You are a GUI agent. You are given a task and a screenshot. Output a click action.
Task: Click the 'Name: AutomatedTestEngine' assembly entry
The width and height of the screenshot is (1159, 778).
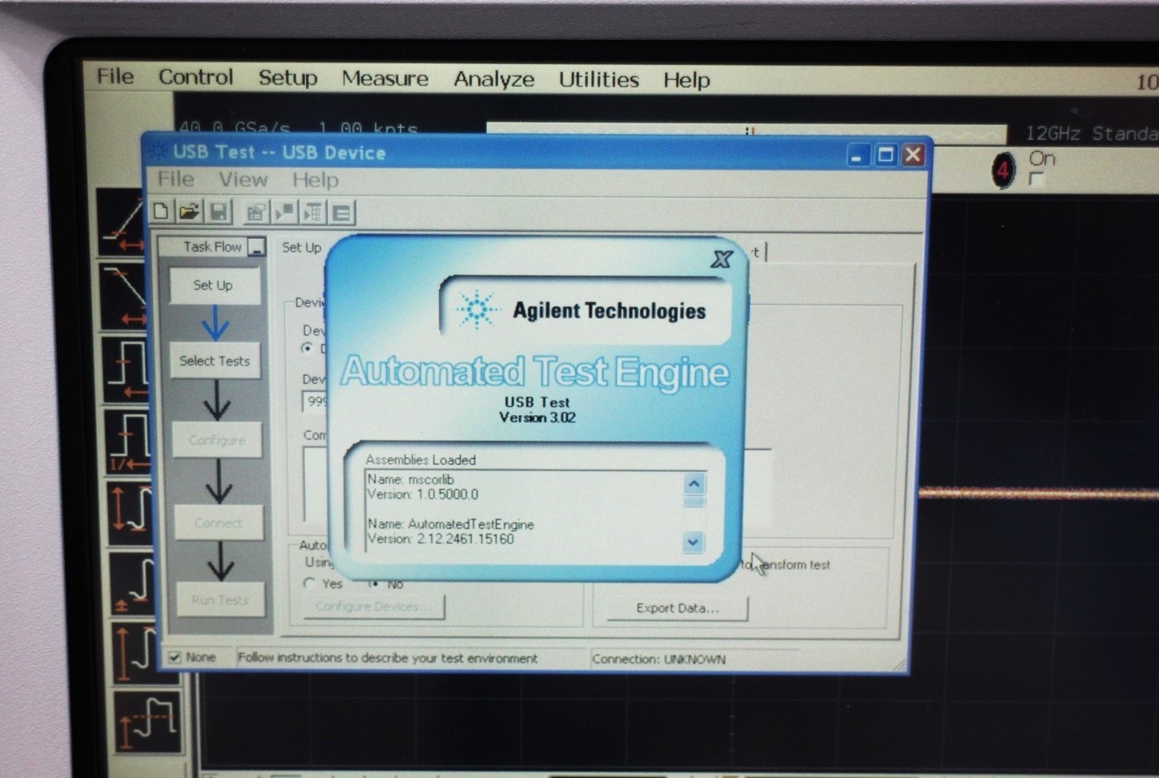(451, 524)
